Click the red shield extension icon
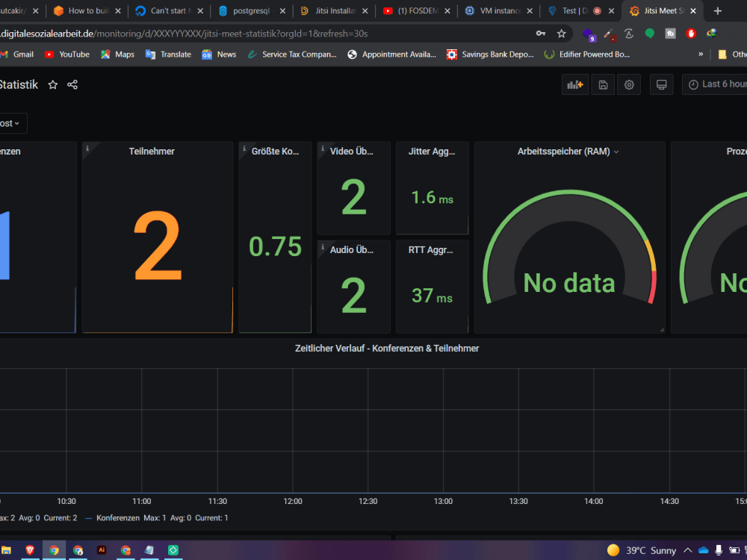747x560 pixels. coord(691,34)
